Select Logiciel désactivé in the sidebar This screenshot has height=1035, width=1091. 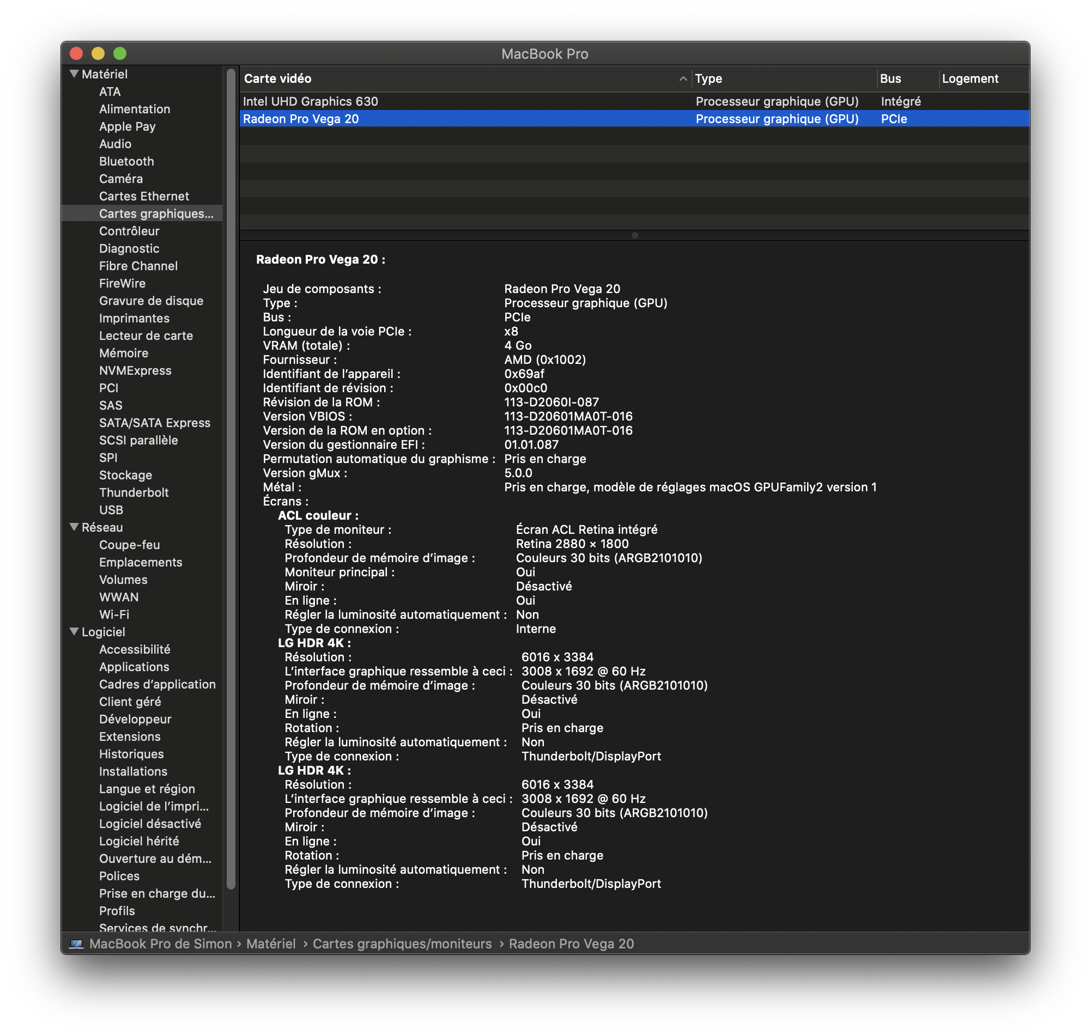[x=150, y=824]
